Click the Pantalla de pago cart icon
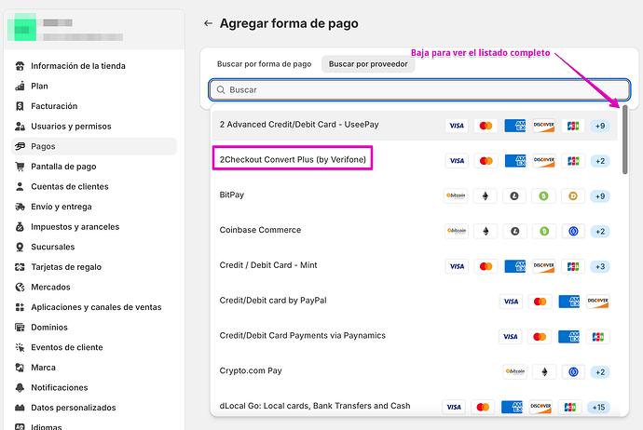Screen dimensions: 643x430 [x=20, y=167]
